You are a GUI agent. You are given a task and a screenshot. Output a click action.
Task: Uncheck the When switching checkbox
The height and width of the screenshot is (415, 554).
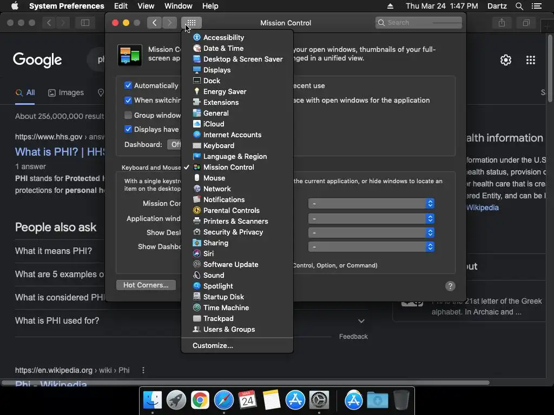pos(128,100)
